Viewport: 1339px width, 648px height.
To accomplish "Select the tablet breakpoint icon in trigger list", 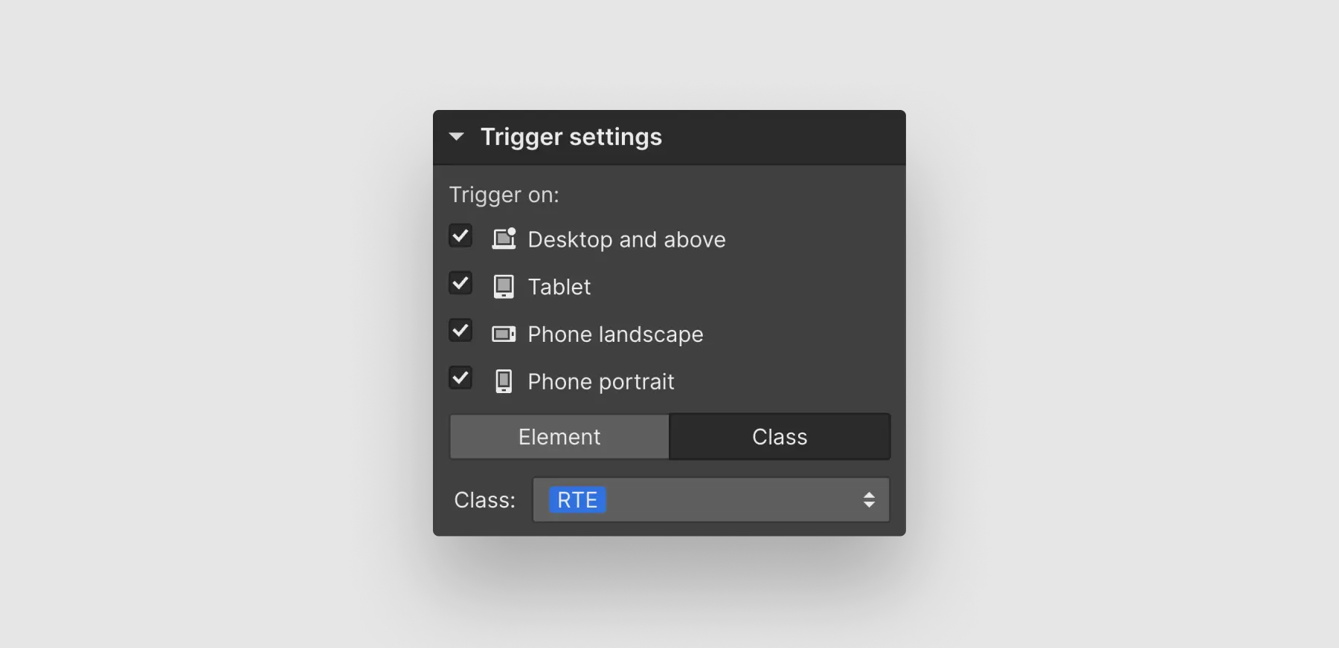I will (x=504, y=286).
